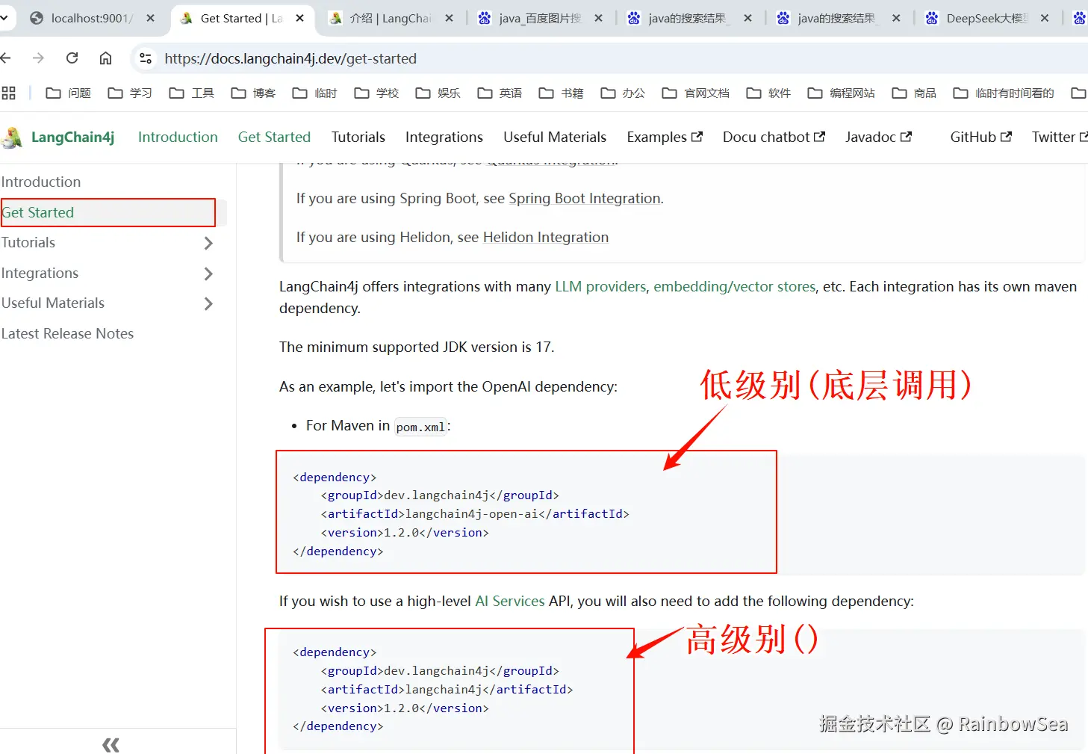Open the apps grid in bookmarks bar
Image resolution: width=1088 pixels, height=754 pixels.
pos(9,93)
